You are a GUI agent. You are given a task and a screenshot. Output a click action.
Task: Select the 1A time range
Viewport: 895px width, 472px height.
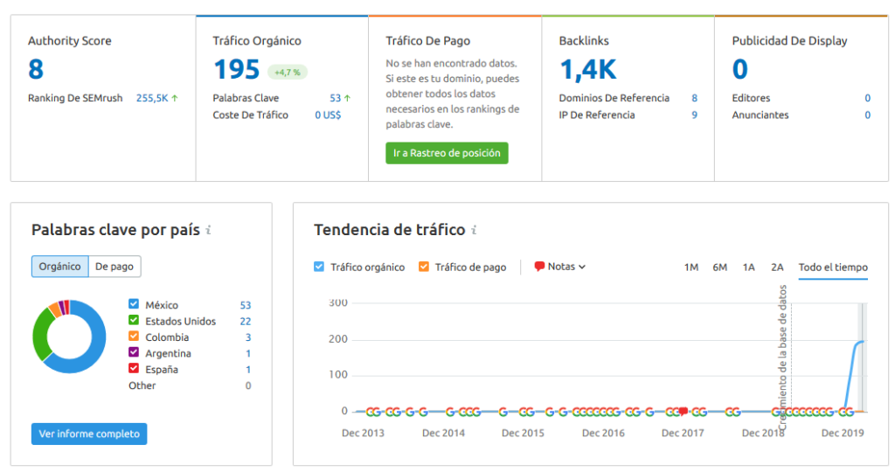[x=749, y=267]
